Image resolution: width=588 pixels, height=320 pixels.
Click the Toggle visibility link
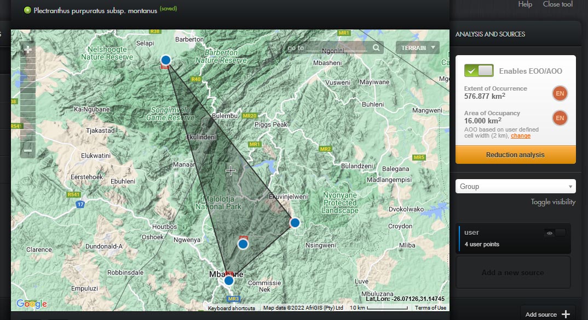(x=553, y=202)
